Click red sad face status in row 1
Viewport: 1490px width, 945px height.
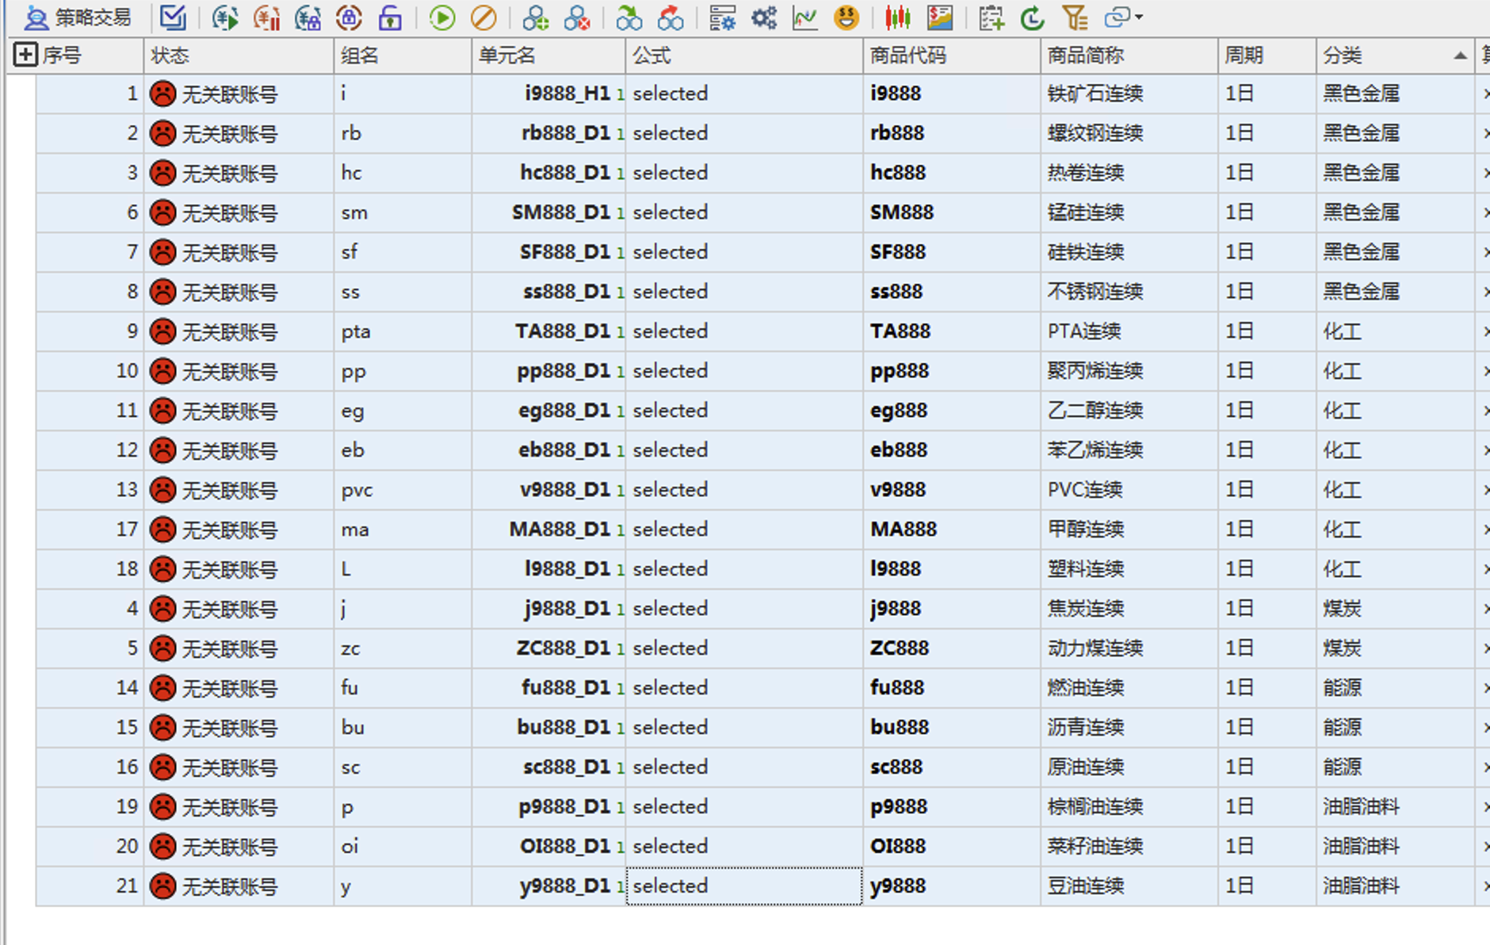(162, 94)
